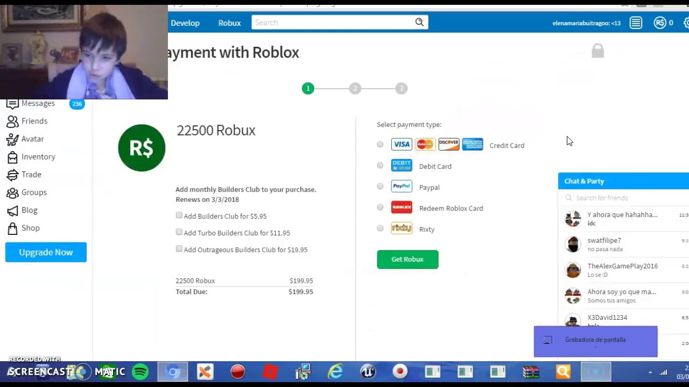The image size is (689, 387).
Task: Select the Rixty payment option
Action: click(x=380, y=228)
